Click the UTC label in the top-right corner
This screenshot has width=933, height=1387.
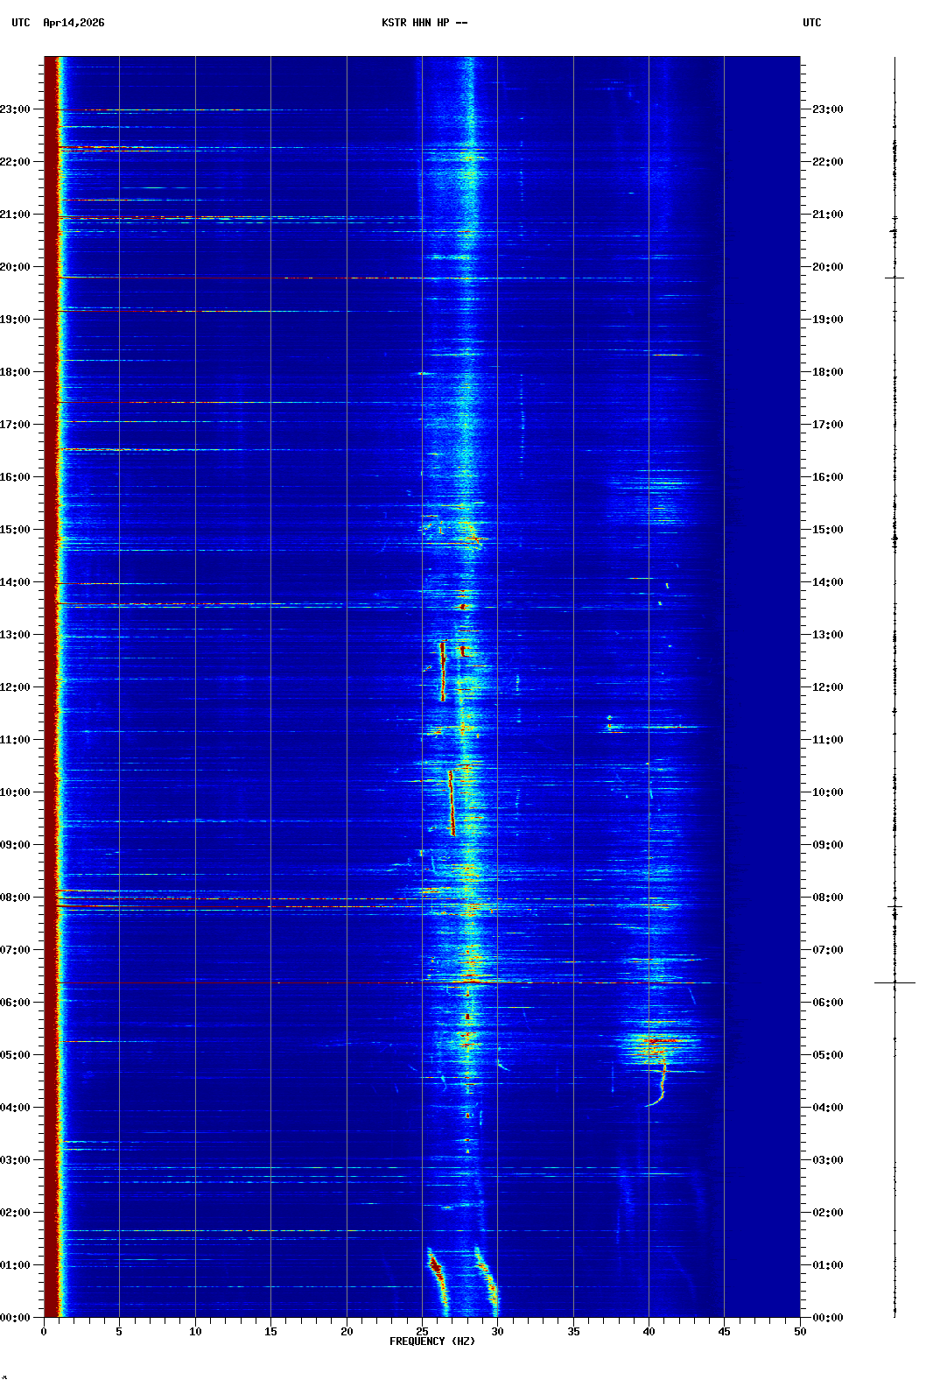[811, 23]
